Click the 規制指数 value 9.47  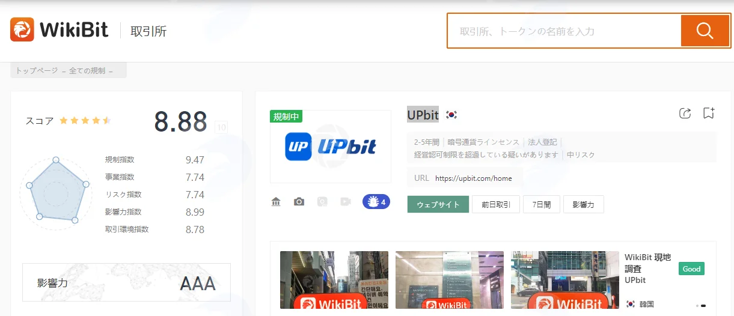point(195,160)
